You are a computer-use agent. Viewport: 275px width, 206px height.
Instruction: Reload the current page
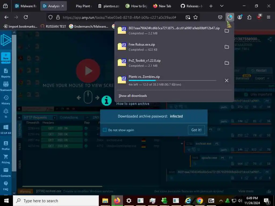point(26,17)
